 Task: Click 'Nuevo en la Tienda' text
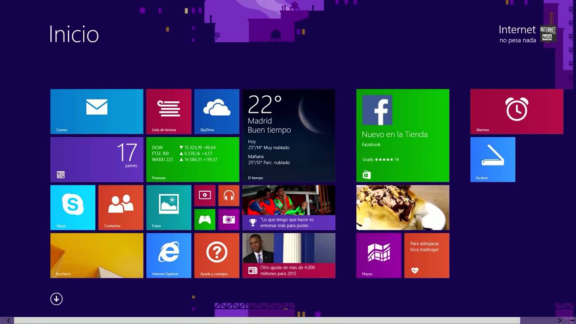[395, 134]
